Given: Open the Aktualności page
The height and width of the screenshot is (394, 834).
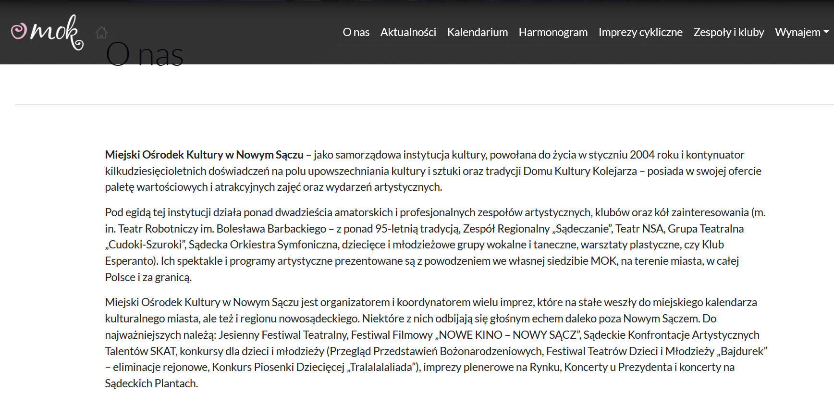Looking at the screenshot, I should click(x=408, y=32).
